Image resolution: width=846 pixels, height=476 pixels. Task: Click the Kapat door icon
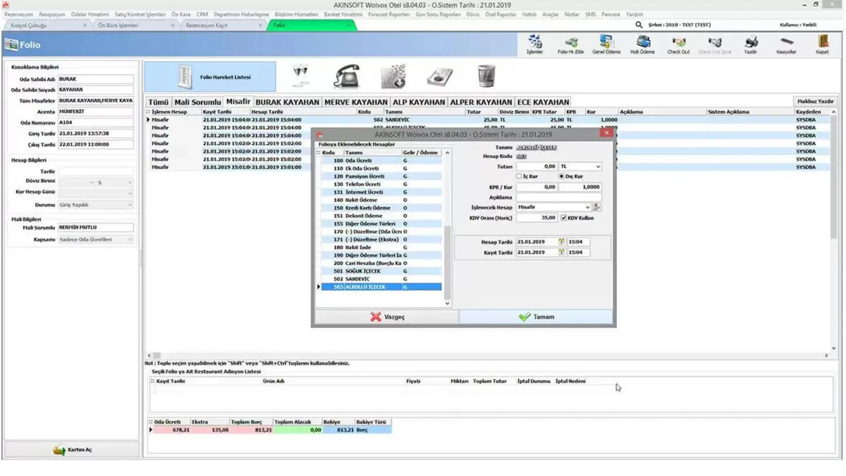tap(822, 44)
